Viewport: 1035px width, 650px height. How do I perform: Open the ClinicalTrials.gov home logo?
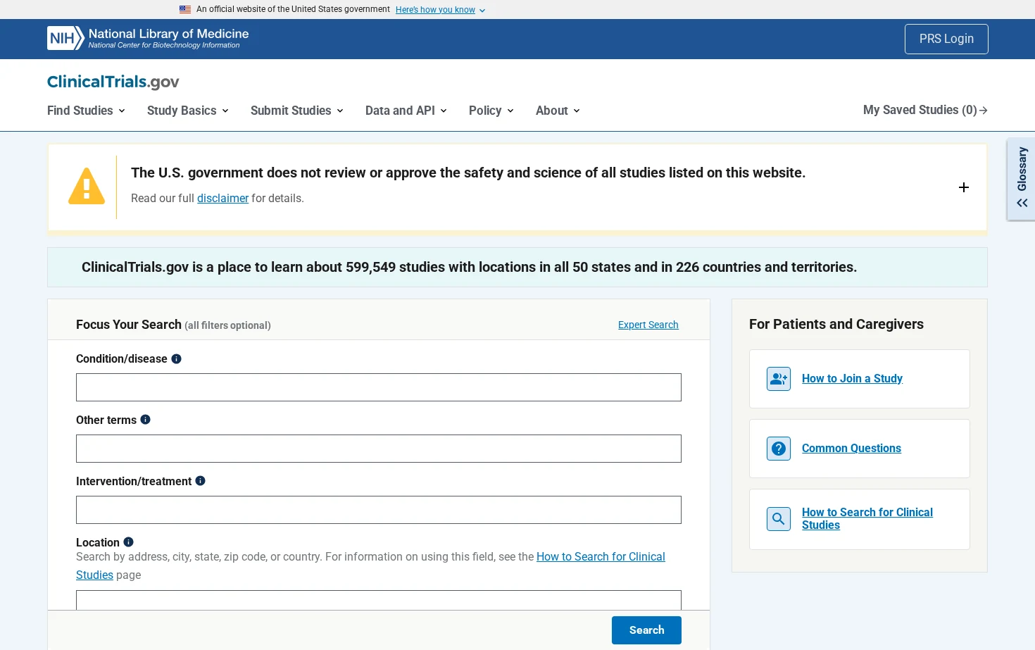click(x=113, y=82)
